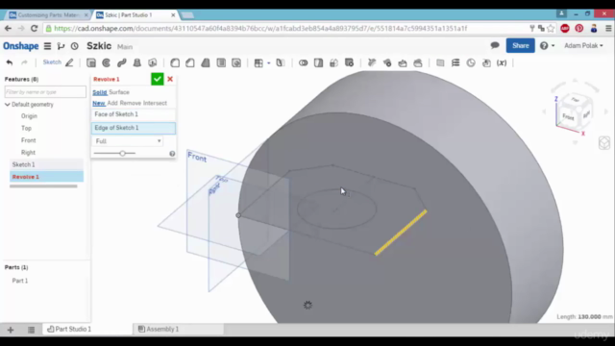The width and height of the screenshot is (615, 346).
Task: Select the Replace face tool icon
Action: coord(418,62)
